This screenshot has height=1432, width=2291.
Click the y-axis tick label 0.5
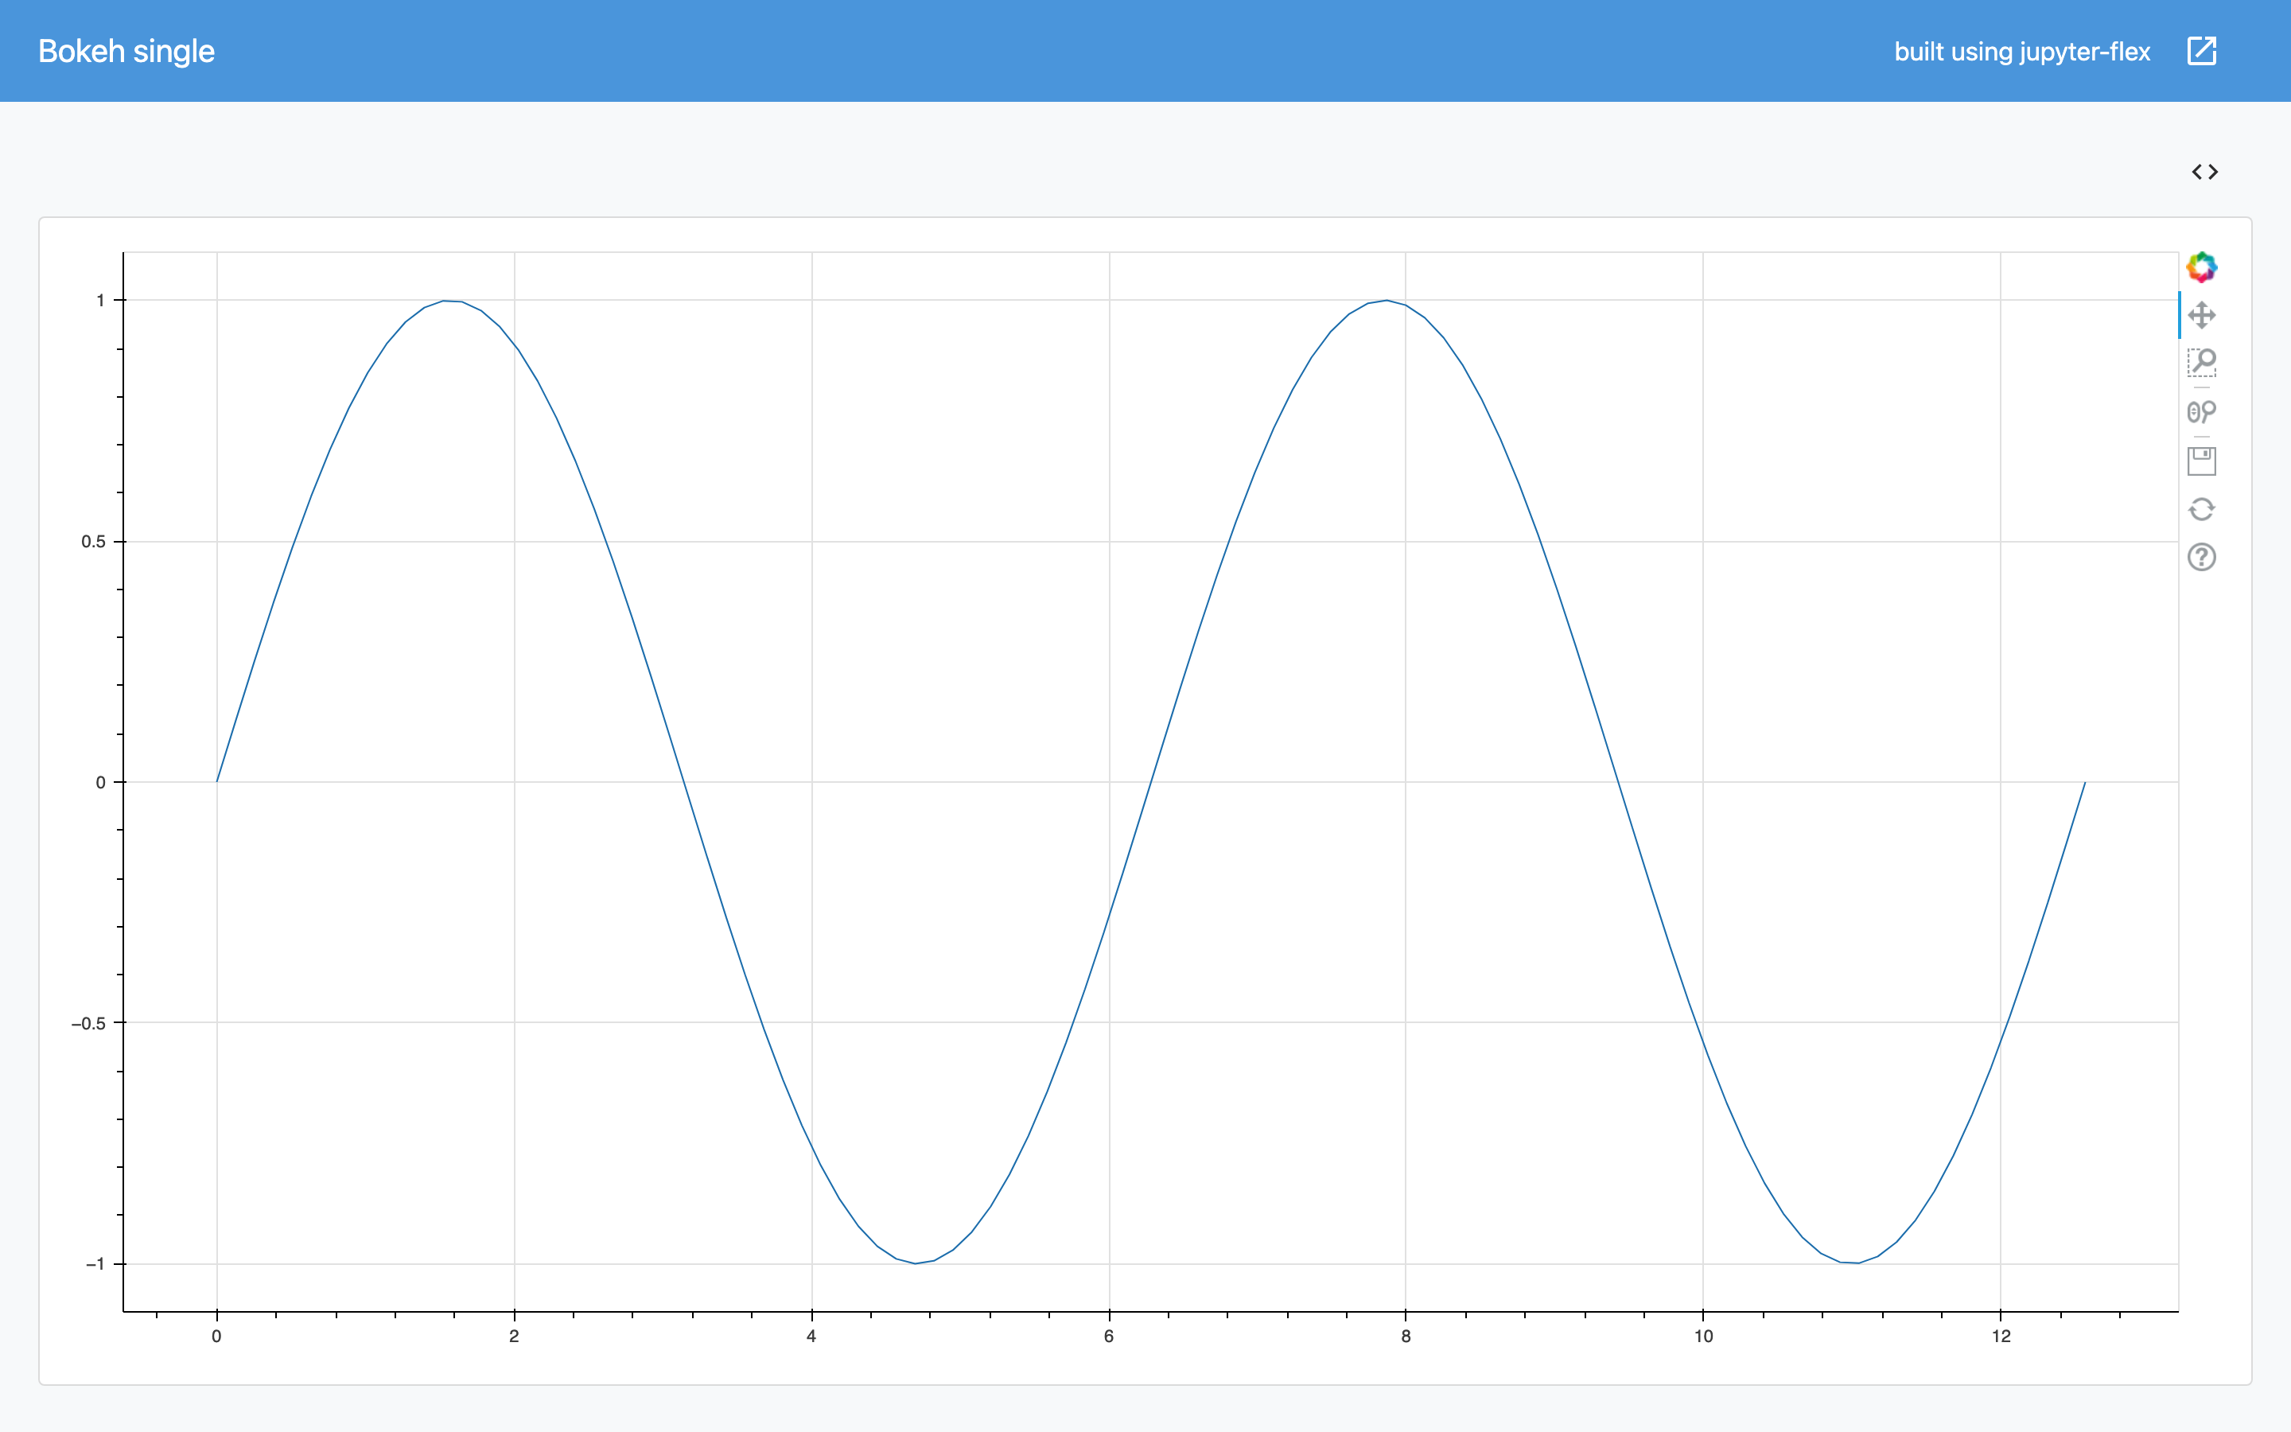[93, 542]
